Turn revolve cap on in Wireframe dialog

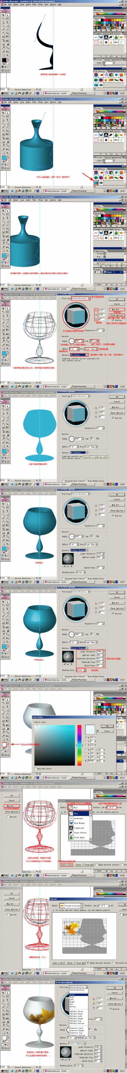click(x=92, y=340)
